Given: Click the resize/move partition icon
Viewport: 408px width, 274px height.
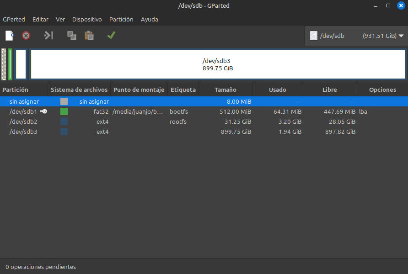Looking at the screenshot, I should click(48, 35).
